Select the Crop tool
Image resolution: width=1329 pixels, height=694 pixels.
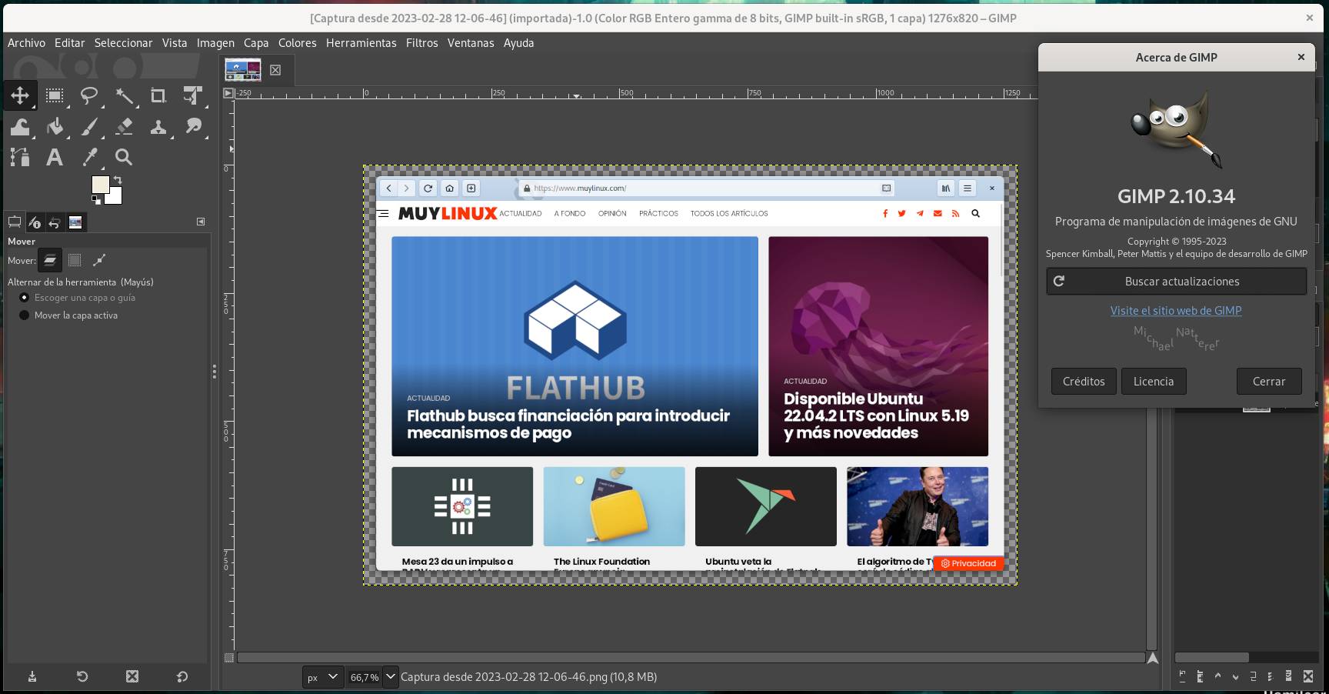(158, 95)
